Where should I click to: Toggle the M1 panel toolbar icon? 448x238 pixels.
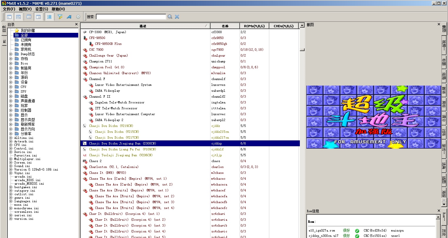pos(18,17)
